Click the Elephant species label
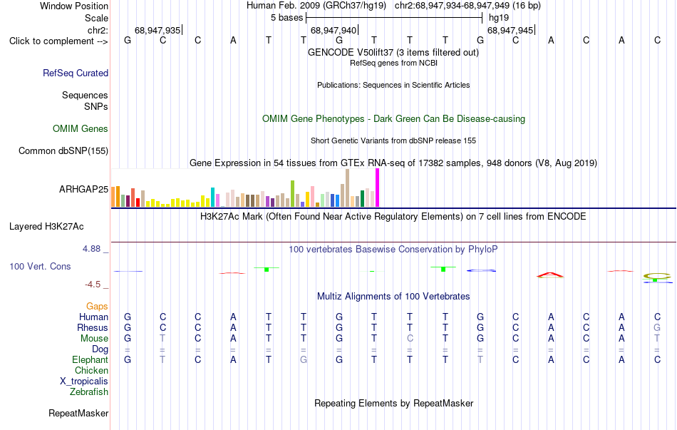677x430 pixels. point(91,360)
